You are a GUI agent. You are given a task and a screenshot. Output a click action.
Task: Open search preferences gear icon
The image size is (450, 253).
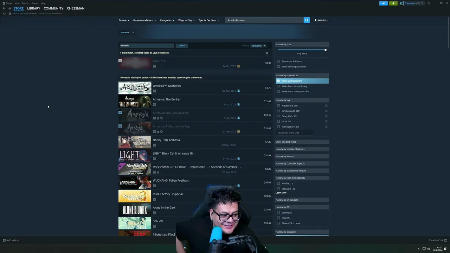pos(267,53)
